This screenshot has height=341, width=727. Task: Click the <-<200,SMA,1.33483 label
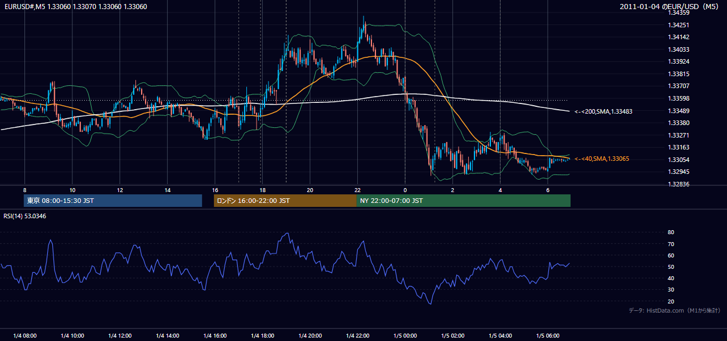tap(604, 111)
